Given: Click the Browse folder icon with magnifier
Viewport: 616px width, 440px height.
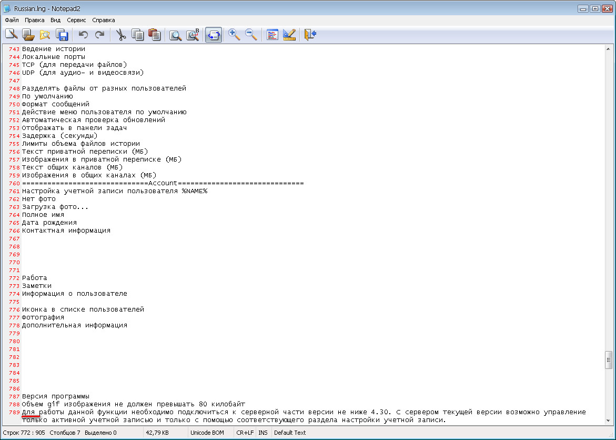Looking at the screenshot, I should (x=45, y=35).
